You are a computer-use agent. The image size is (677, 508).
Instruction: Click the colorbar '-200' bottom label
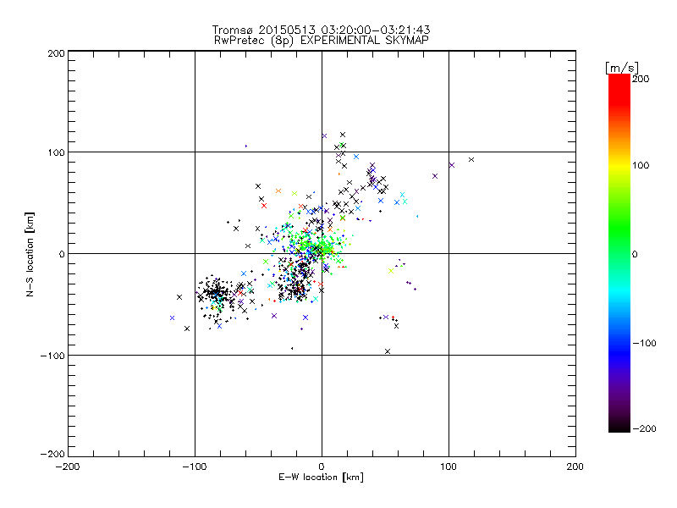[644, 428]
